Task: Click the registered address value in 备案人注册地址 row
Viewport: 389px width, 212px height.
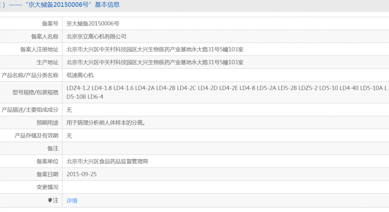Action: point(155,50)
